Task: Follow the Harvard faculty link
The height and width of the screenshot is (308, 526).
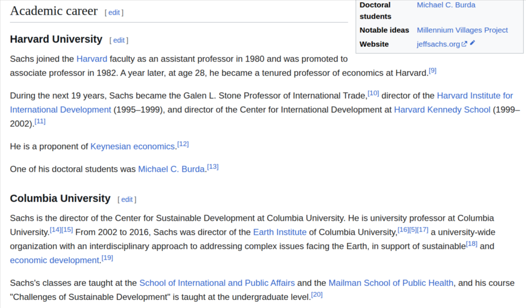Action: click(92, 59)
